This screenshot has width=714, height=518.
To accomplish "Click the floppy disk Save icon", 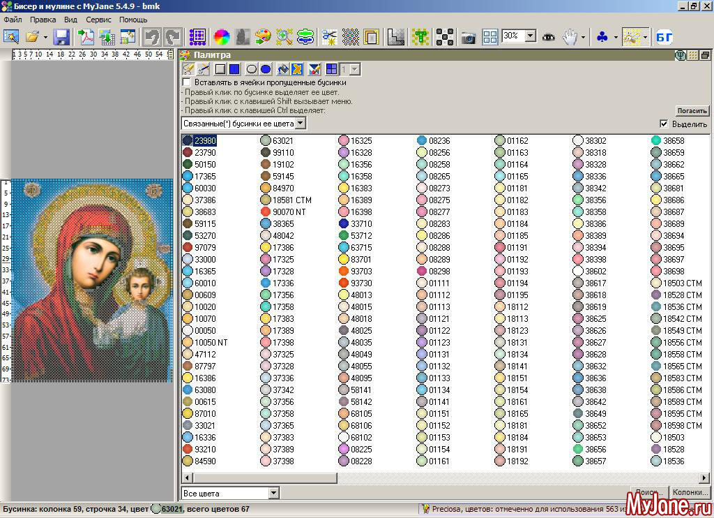I will (x=61, y=37).
